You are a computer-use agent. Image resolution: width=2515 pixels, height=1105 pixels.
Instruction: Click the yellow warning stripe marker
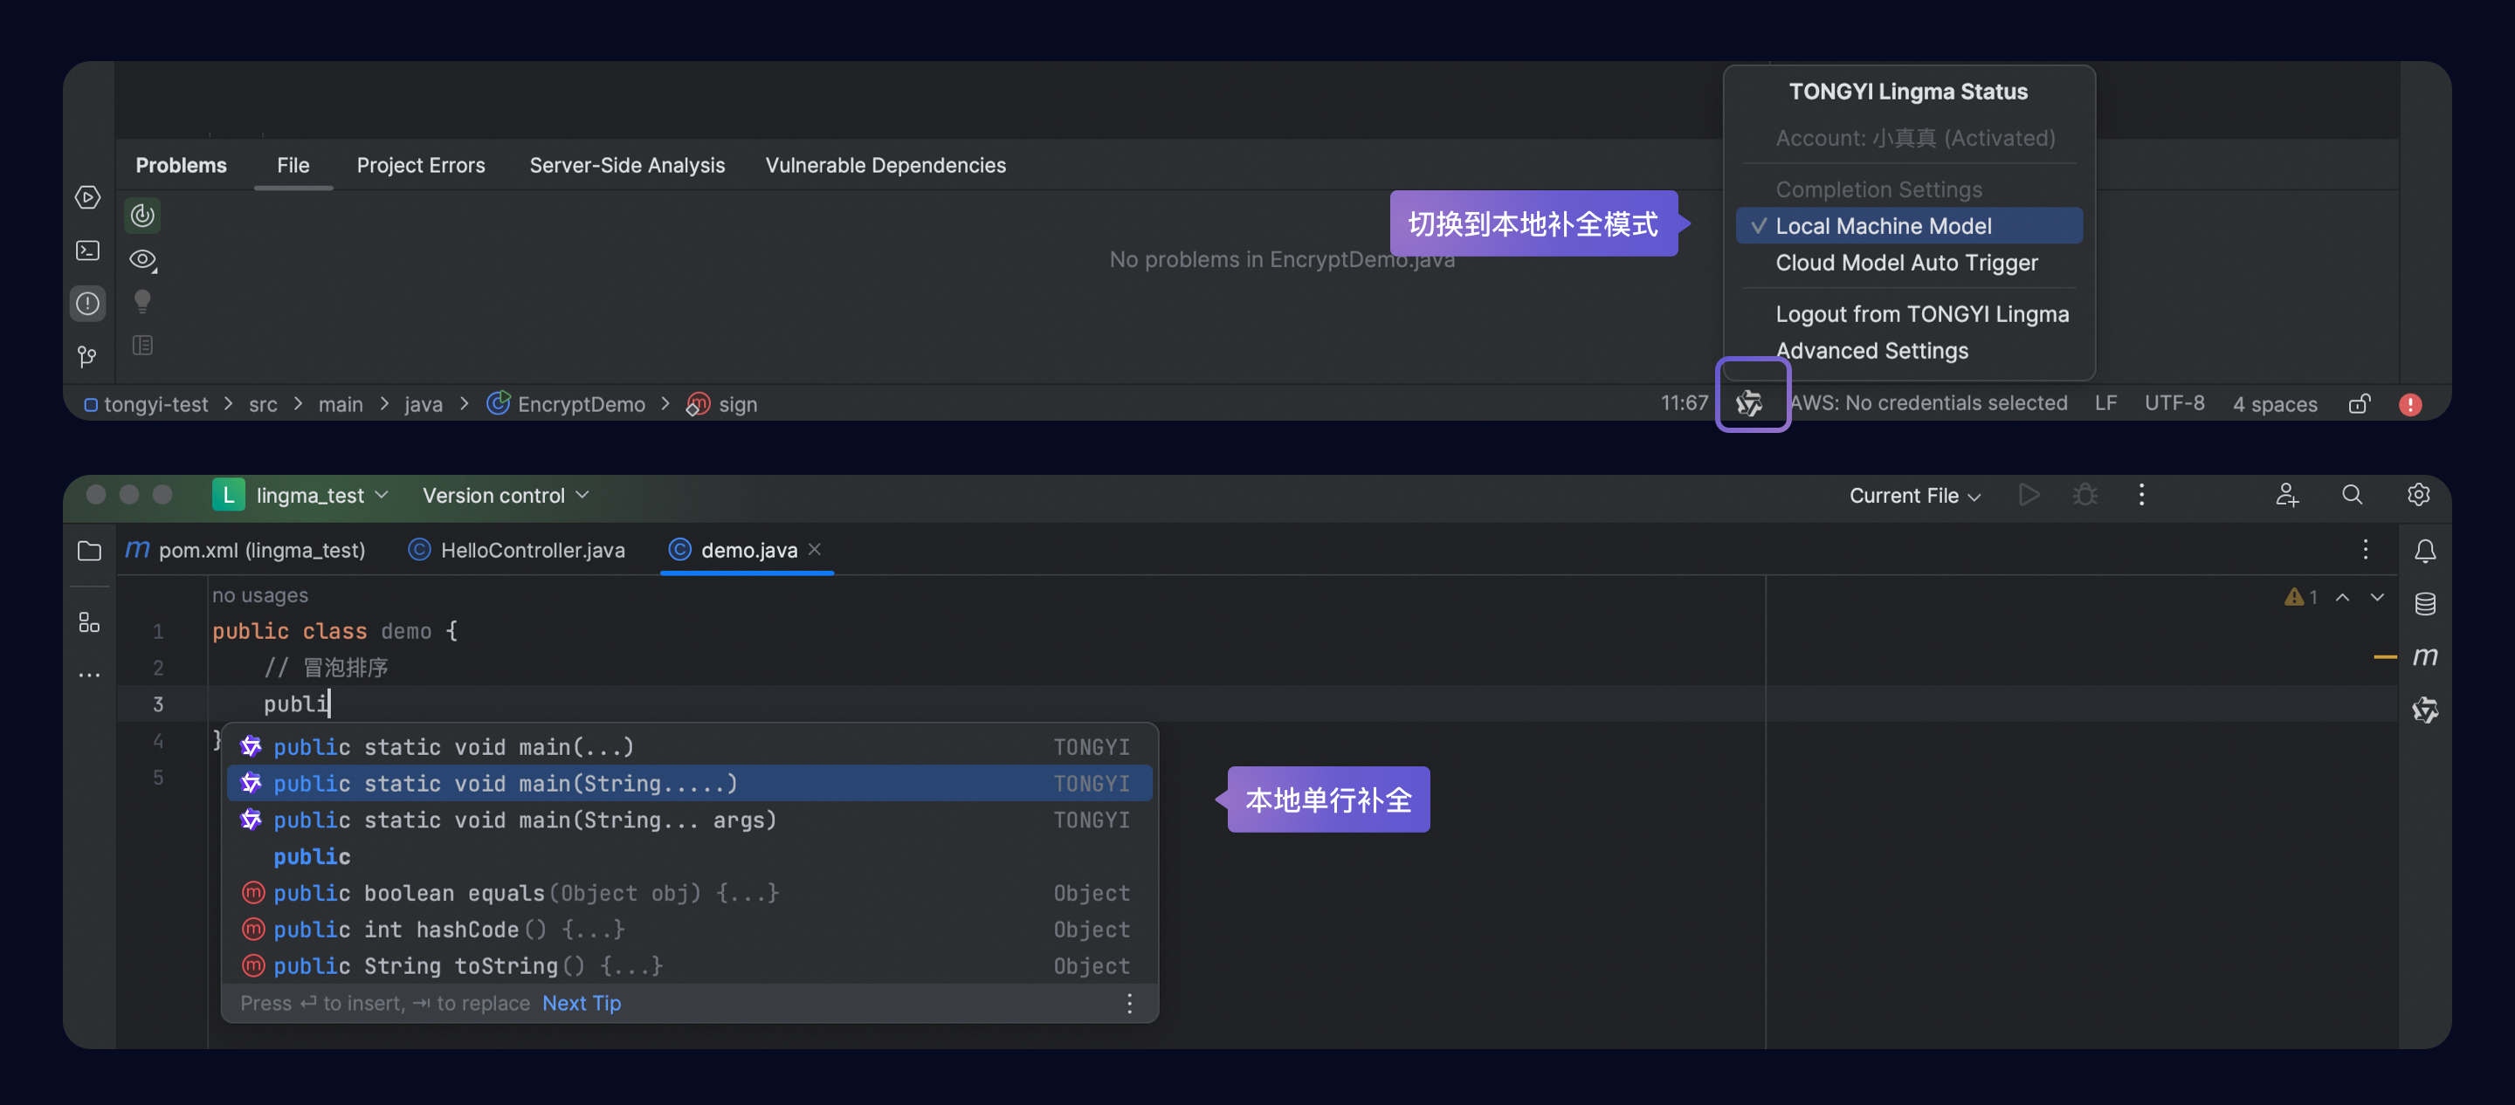[x=2384, y=657]
